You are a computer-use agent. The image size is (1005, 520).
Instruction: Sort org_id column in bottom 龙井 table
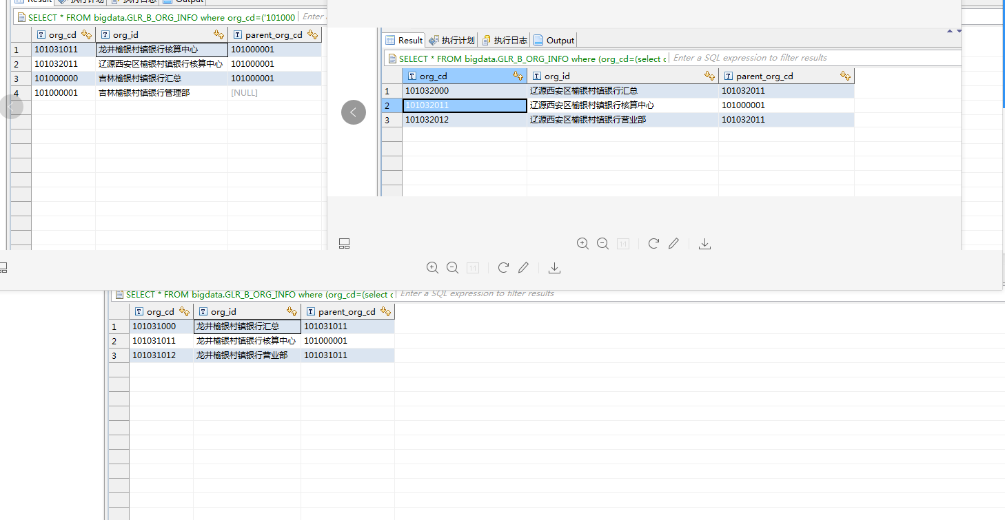292,312
